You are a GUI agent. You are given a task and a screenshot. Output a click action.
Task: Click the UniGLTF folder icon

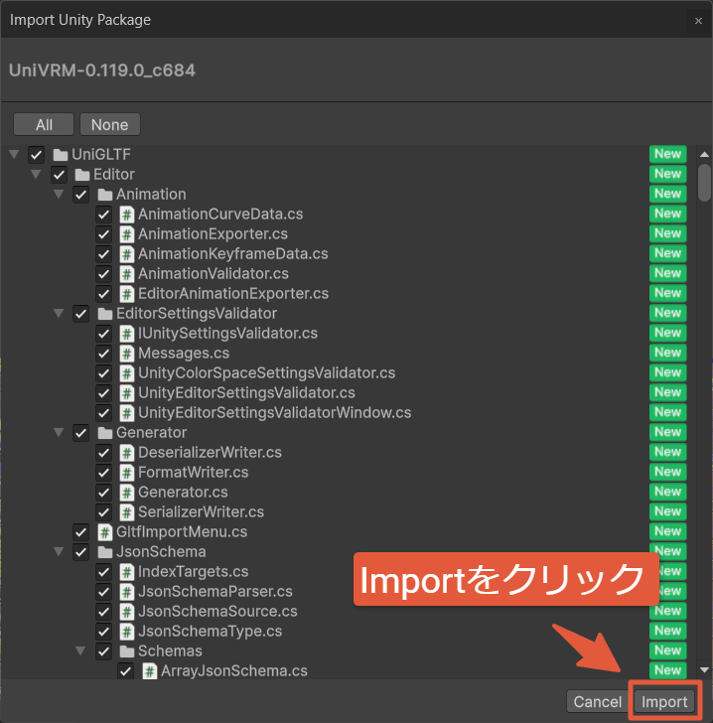click(61, 155)
